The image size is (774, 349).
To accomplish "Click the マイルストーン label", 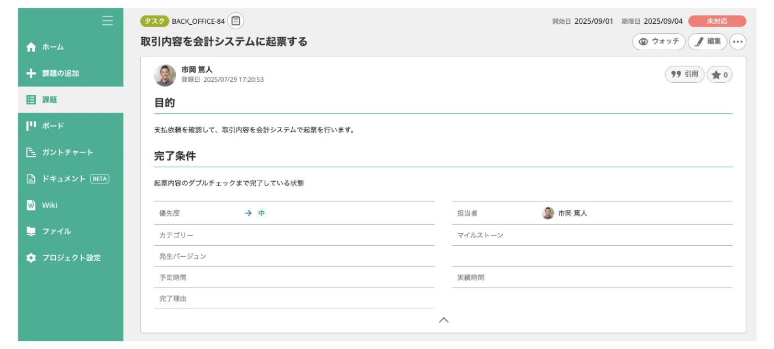I will [x=480, y=235].
